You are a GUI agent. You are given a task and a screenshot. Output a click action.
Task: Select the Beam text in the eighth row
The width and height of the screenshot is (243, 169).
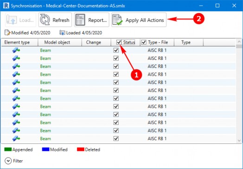click(45, 107)
